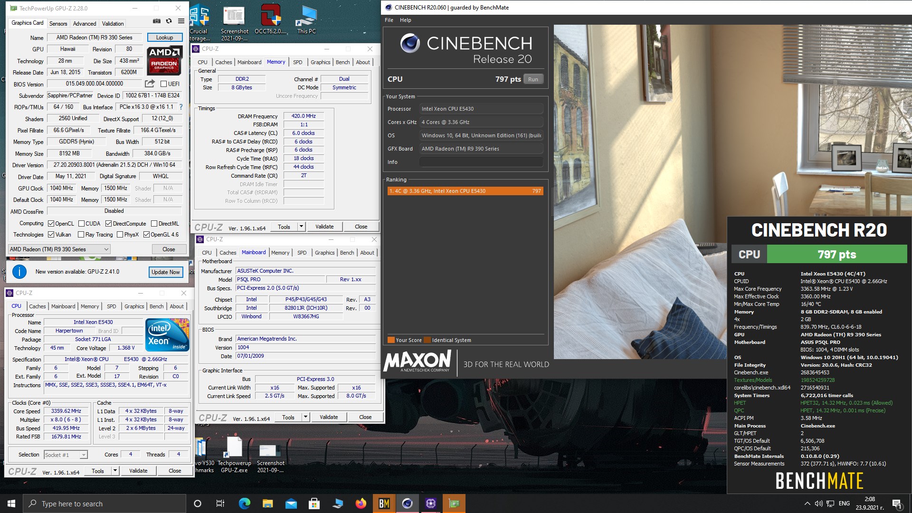Open File Explorer from the taskbar
This screenshot has height=513, width=912.
[x=267, y=503]
